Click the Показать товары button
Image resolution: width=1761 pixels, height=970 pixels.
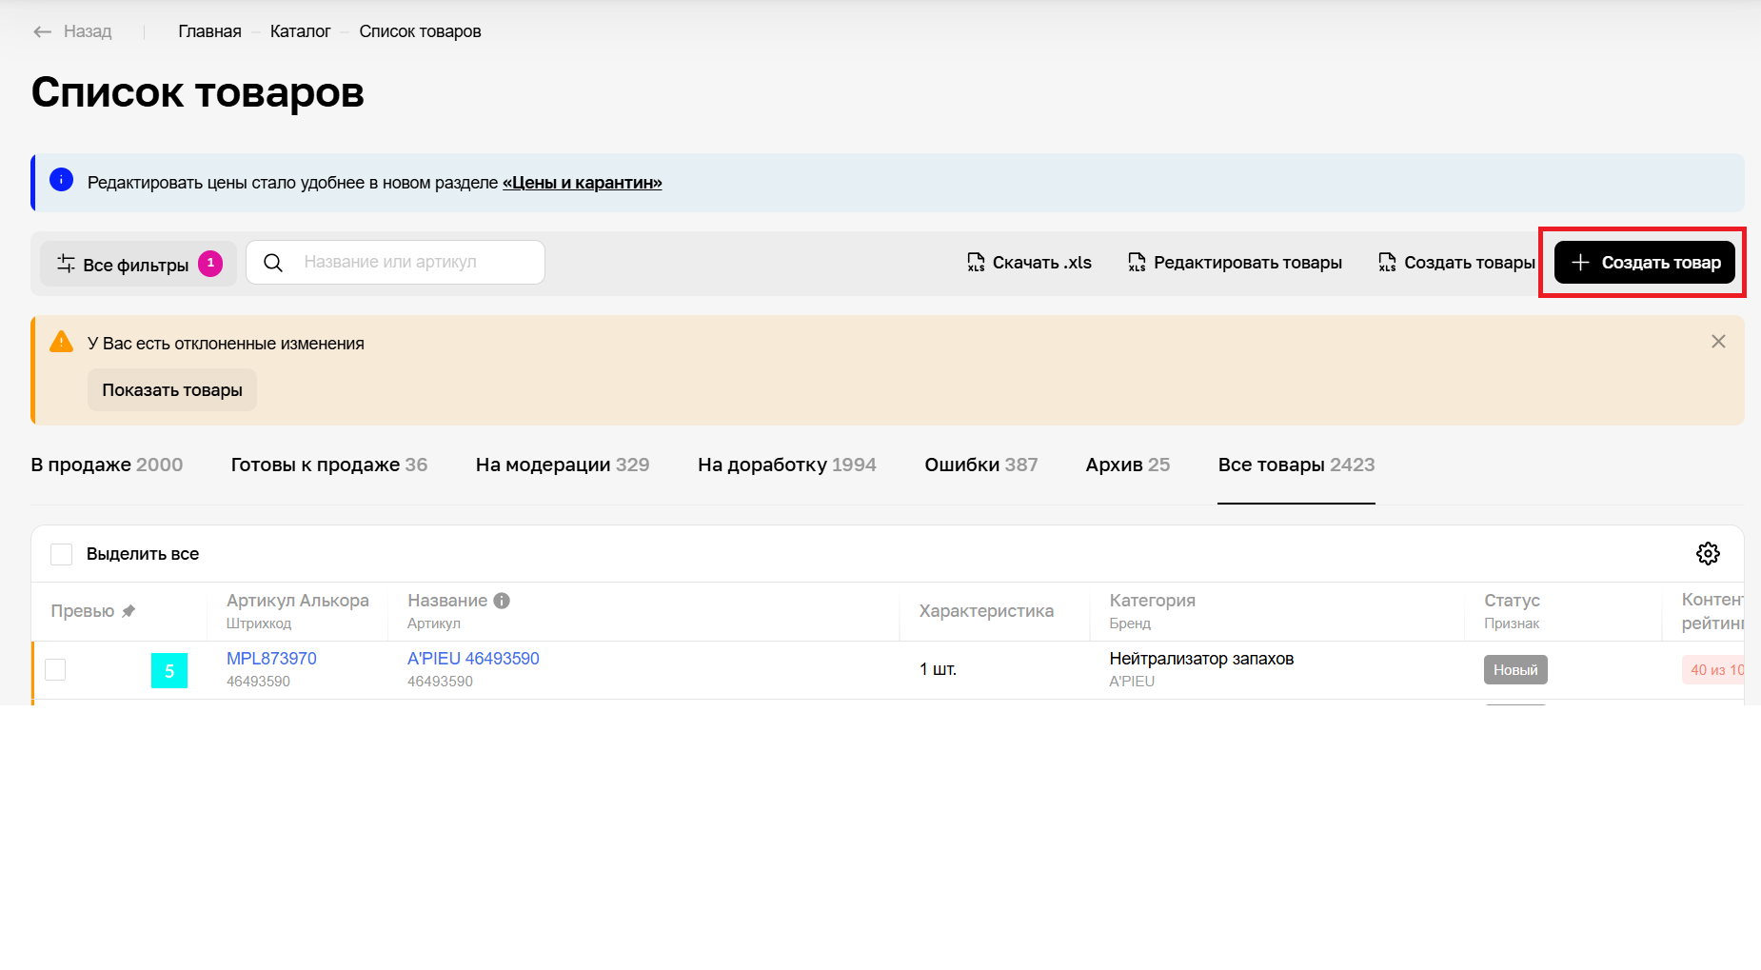click(172, 390)
